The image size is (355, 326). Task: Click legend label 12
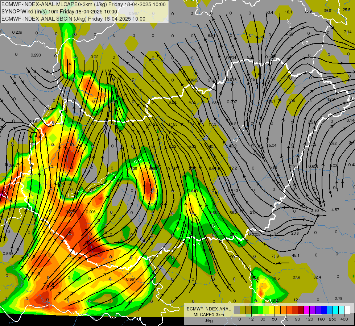[251, 319]
